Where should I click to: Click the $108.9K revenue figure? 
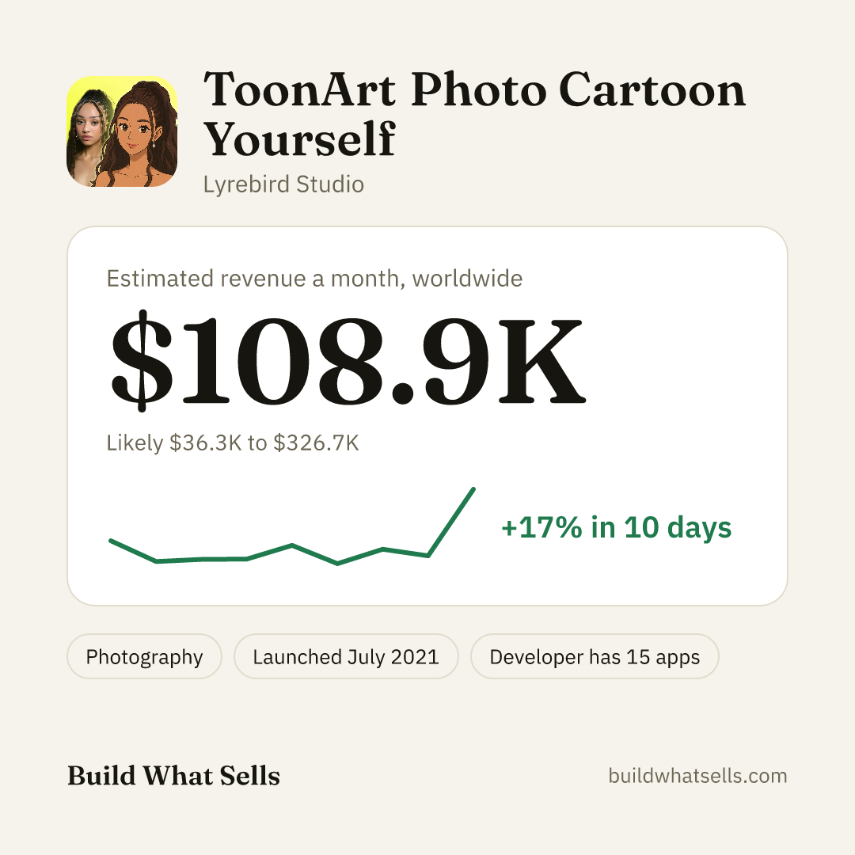[348, 361]
